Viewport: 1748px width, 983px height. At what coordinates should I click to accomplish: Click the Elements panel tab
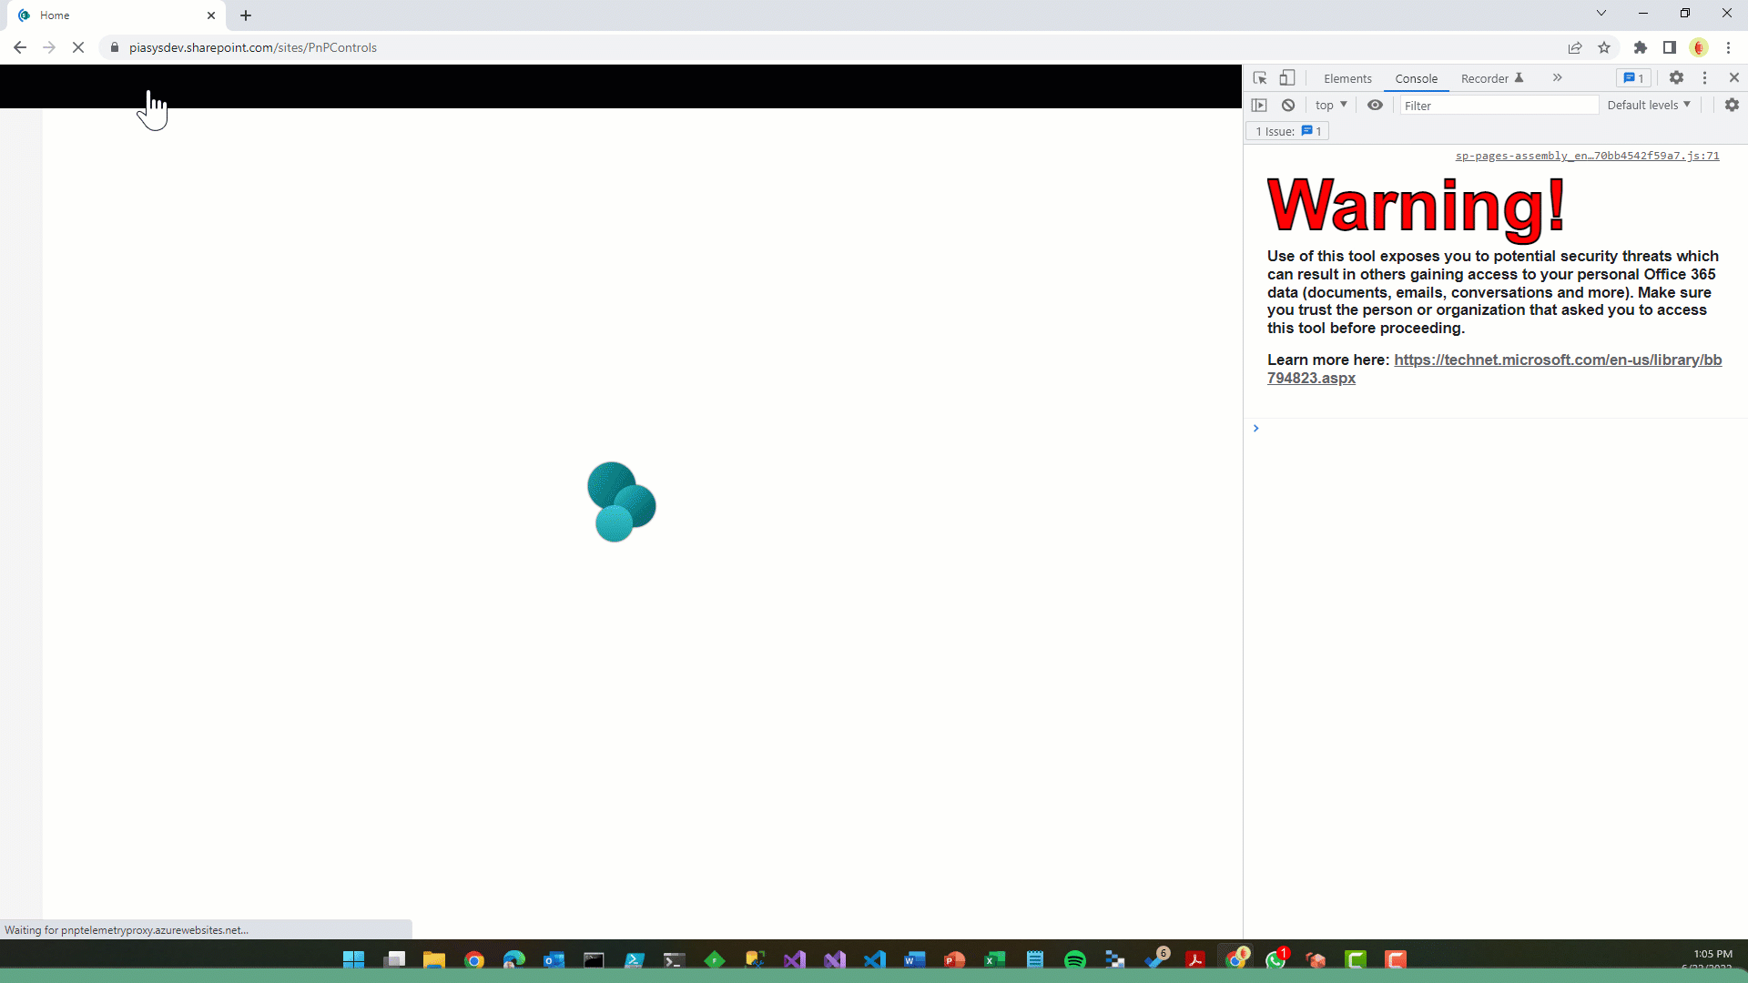pyautogui.click(x=1347, y=76)
